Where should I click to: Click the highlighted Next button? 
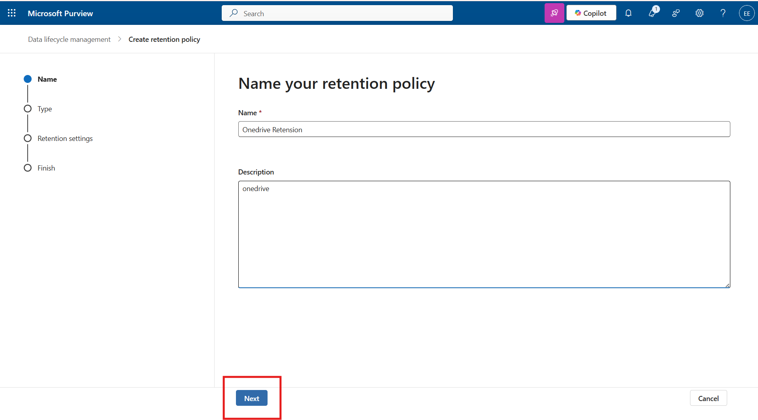251,398
